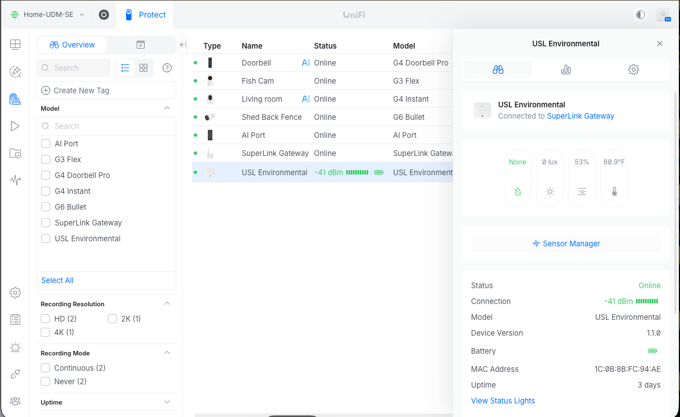Enable the USL Environmental model checkbox
Screen dimensions: 680x417
tap(46, 238)
